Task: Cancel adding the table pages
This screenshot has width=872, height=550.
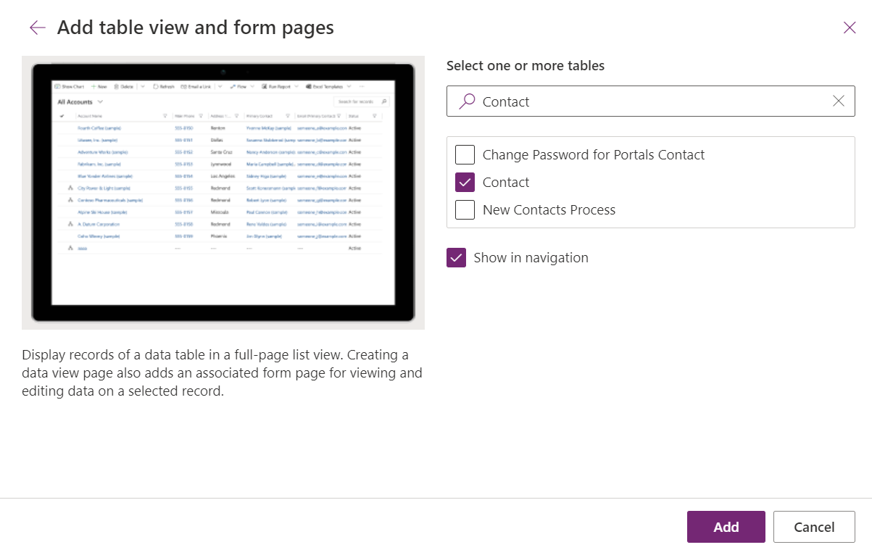Action: (814, 527)
